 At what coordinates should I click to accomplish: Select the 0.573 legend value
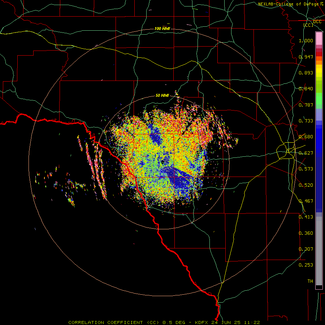(x=306, y=169)
